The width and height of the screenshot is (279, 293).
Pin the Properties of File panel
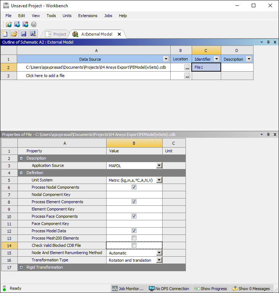[x=268, y=135]
